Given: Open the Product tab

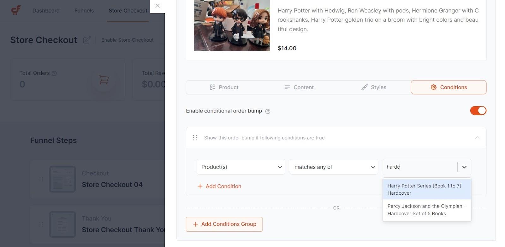Looking at the screenshot, I should pos(224,87).
